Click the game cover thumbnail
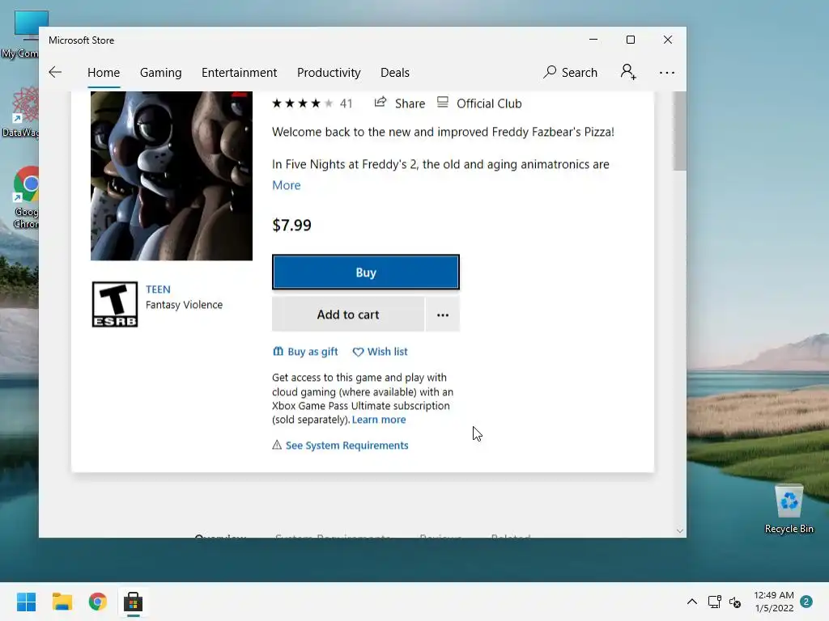 click(172, 175)
